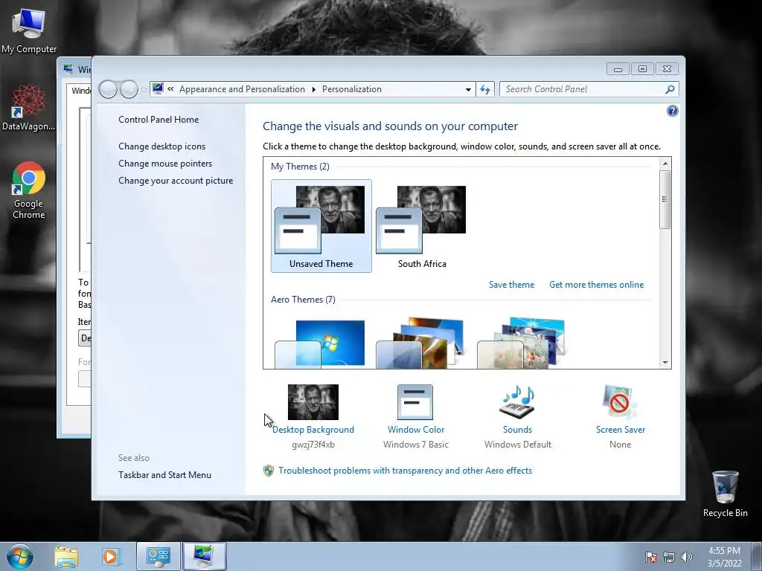Screen dimensions: 762x571
Task: Select the Windows 7 Aero theme
Action: [x=320, y=343]
